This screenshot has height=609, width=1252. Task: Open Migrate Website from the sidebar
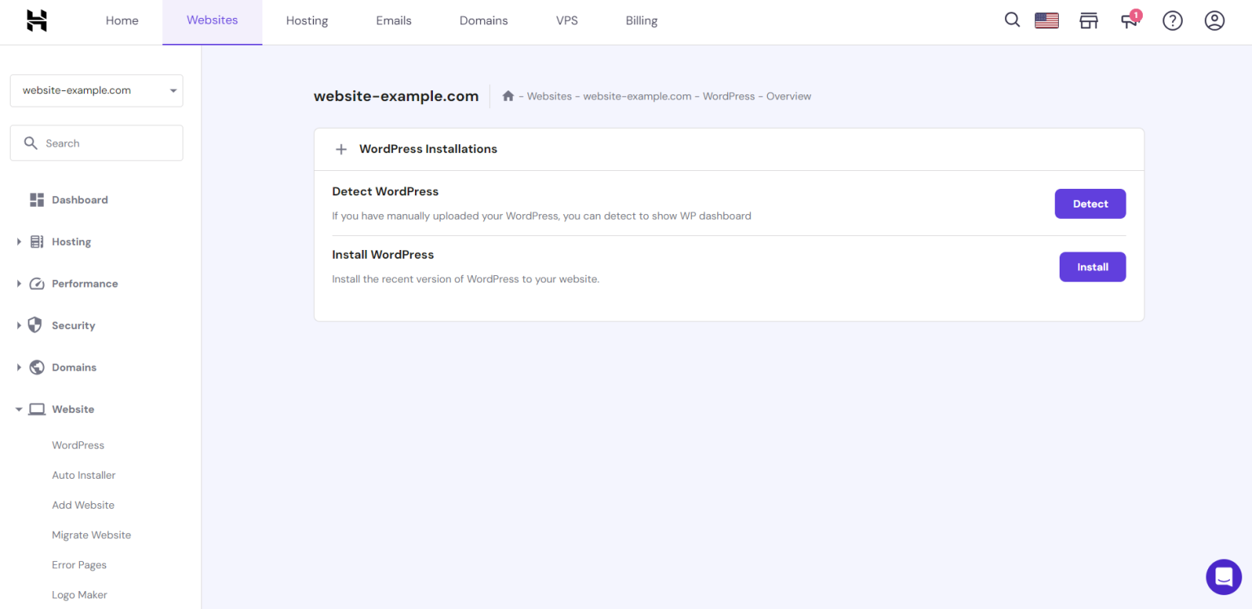tap(91, 535)
